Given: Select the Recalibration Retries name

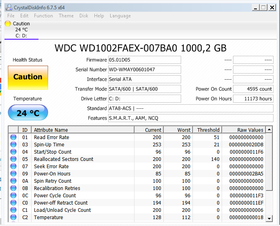Looking at the screenshot, I should pyautogui.click(x=57, y=188).
